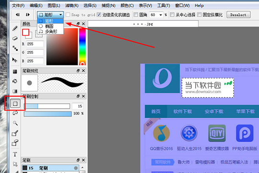Select the Lasso selection tool
This screenshot has width=259, height=173.
coord(15,113)
